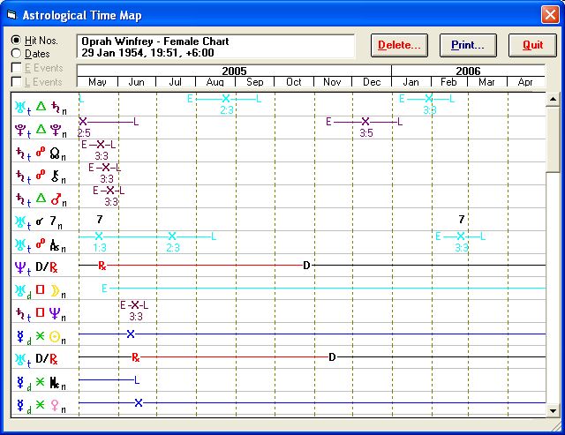Image resolution: width=565 pixels, height=435 pixels.
Task: Switch to the Dates radio option
Action: tap(17, 54)
